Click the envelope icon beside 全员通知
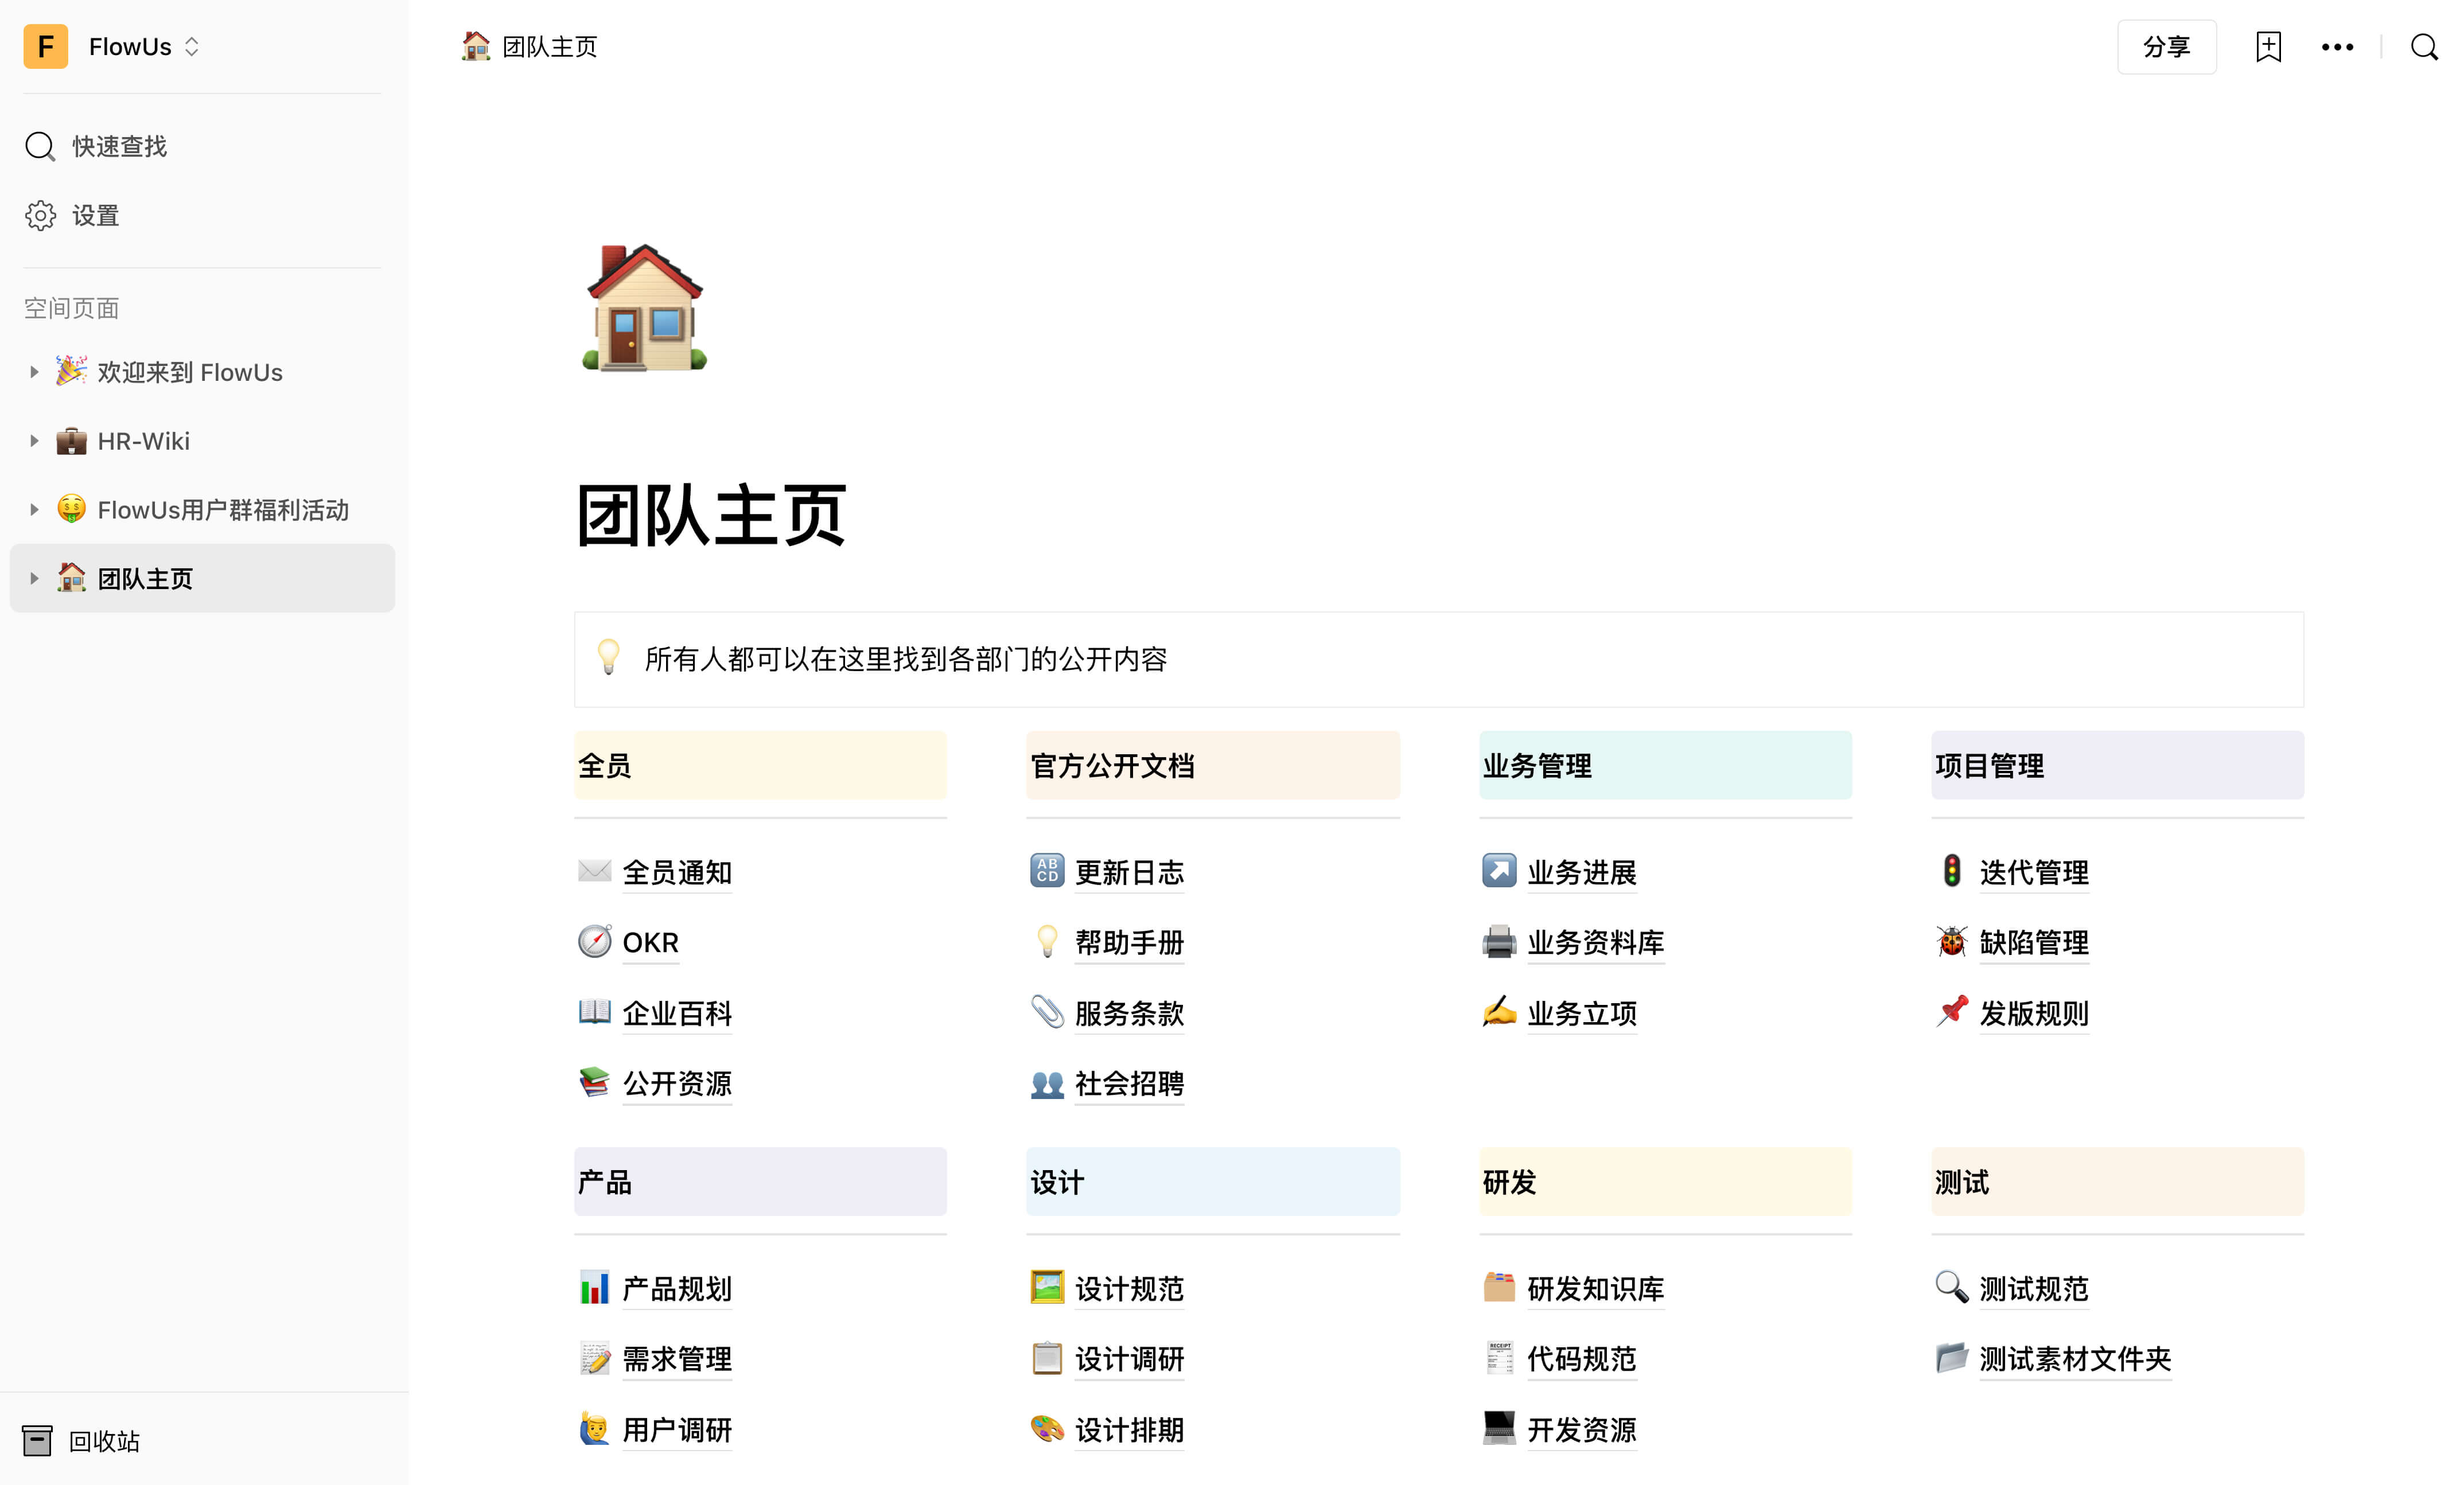Screen dimensions: 2464x1485 click(594, 871)
